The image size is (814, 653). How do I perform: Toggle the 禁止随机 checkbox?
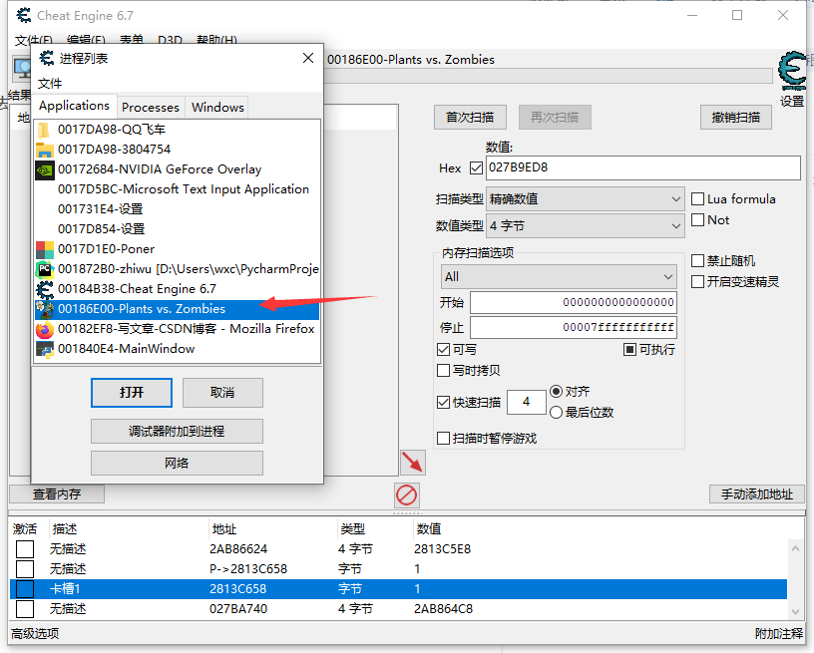tap(697, 260)
